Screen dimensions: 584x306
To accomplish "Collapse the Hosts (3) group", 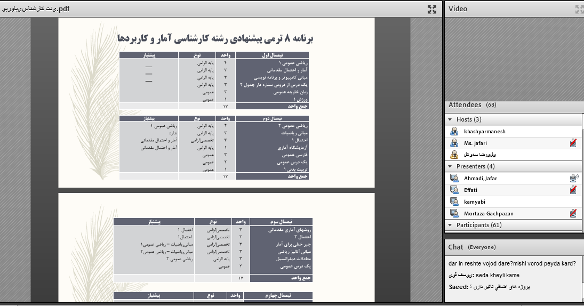I will 451,119.
